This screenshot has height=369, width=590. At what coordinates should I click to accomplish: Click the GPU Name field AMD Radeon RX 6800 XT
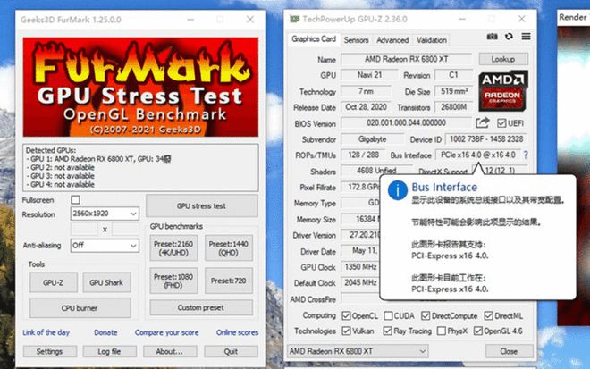coord(407,59)
